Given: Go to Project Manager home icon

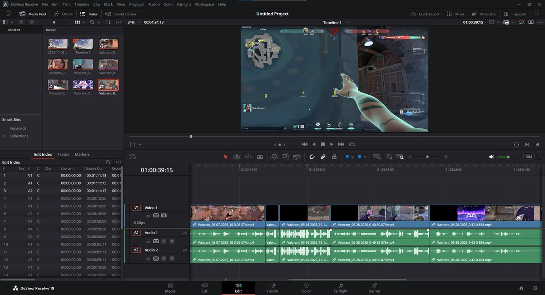Looking at the screenshot, I should tap(521, 288).
